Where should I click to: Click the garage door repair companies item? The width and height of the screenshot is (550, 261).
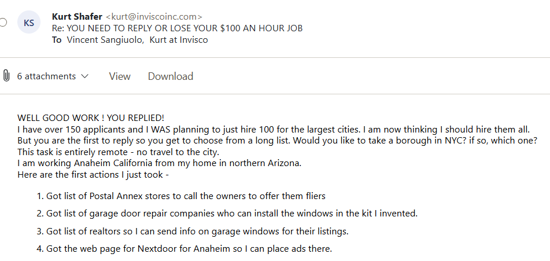[x=231, y=214]
